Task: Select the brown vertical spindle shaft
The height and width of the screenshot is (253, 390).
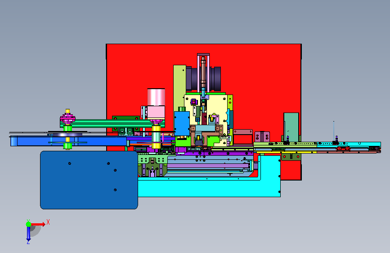Action: [x=203, y=72]
